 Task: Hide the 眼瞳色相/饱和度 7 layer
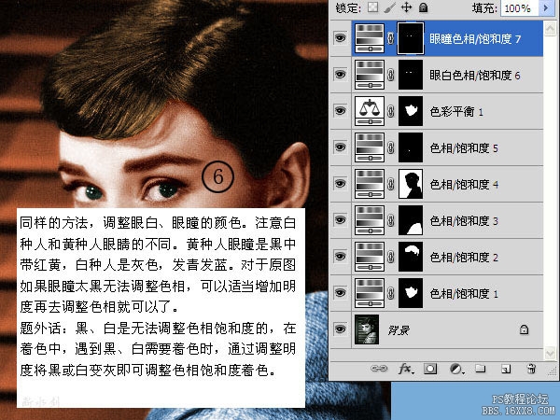pos(340,39)
